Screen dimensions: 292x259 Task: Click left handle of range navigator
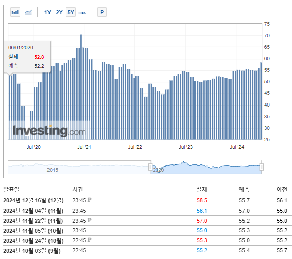[150, 167]
